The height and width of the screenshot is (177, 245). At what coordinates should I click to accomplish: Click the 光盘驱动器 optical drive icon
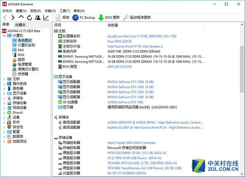pos(60,173)
